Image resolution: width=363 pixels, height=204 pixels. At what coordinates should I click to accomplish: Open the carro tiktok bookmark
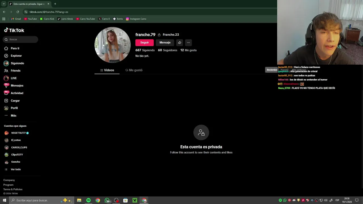[x=65, y=19]
